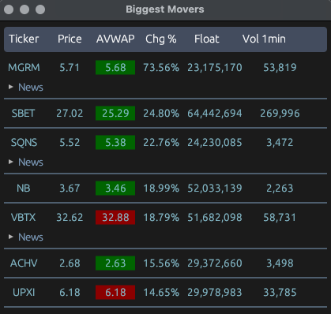
Task: Click the float value 23,175,170
Action: point(215,68)
